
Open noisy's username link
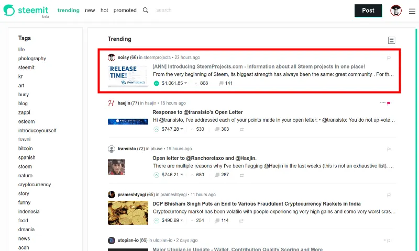[123, 58]
